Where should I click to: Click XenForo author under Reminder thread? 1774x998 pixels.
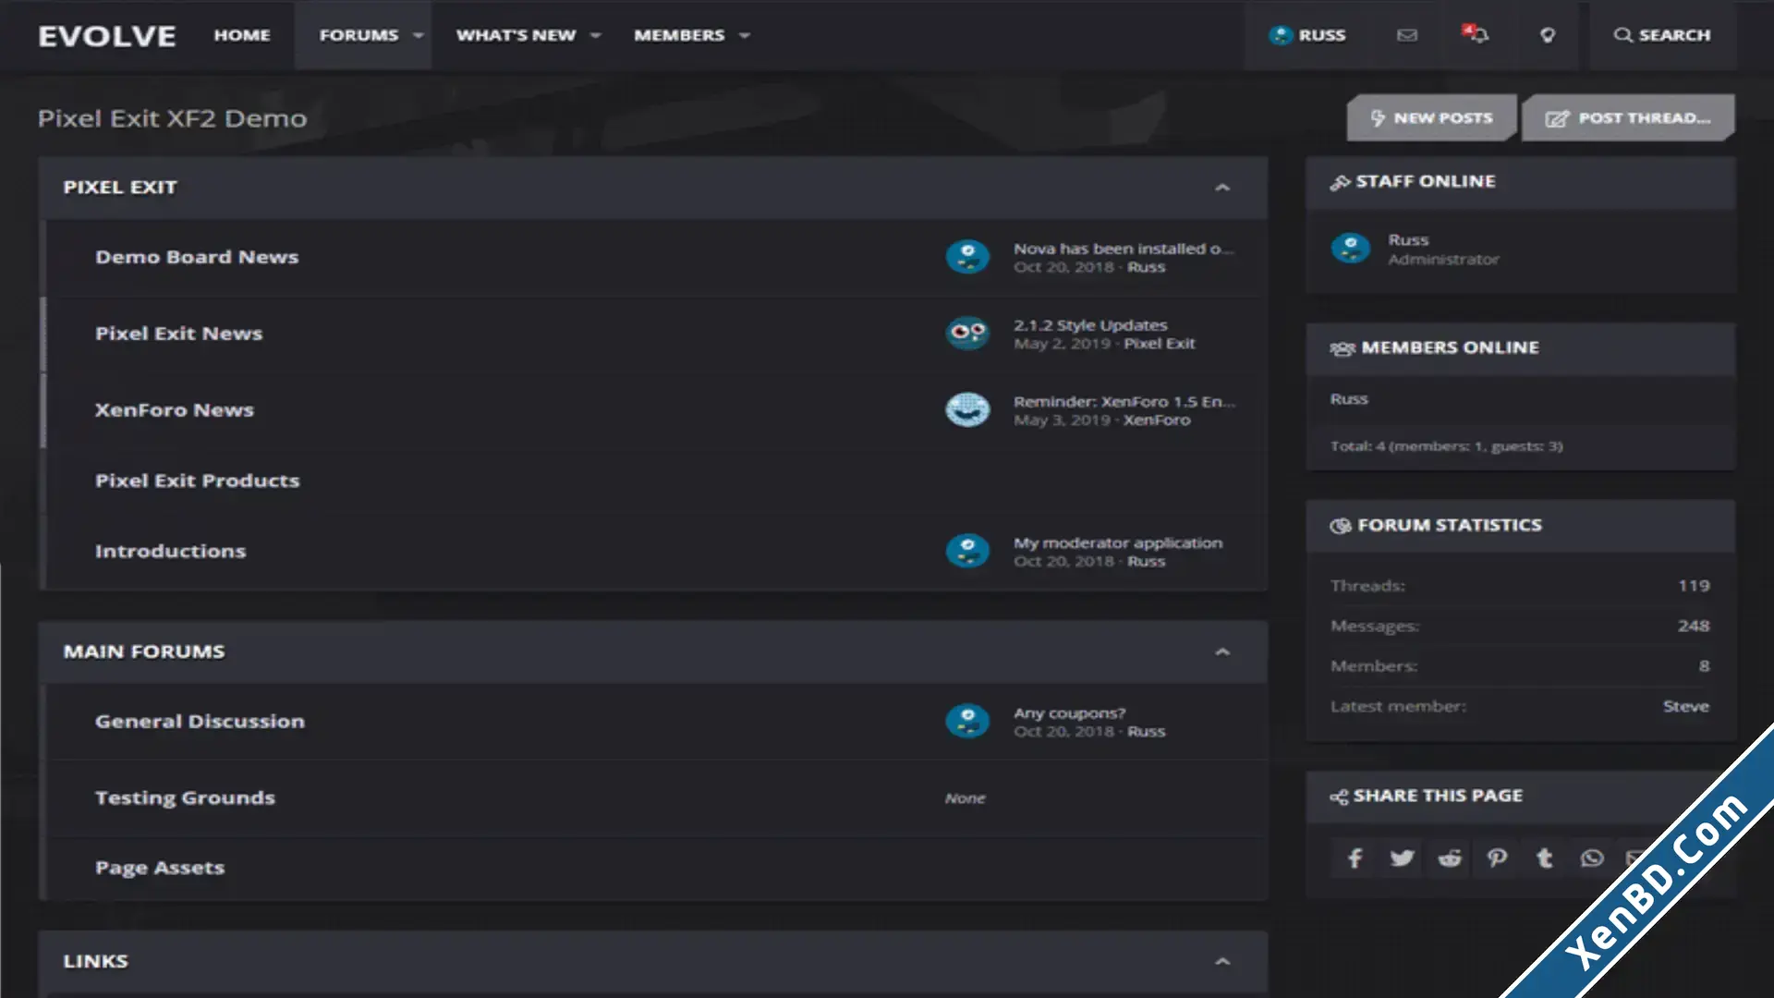1157,420
